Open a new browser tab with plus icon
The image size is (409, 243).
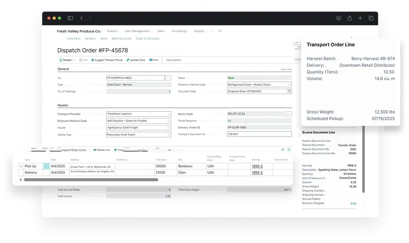[x=360, y=18]
